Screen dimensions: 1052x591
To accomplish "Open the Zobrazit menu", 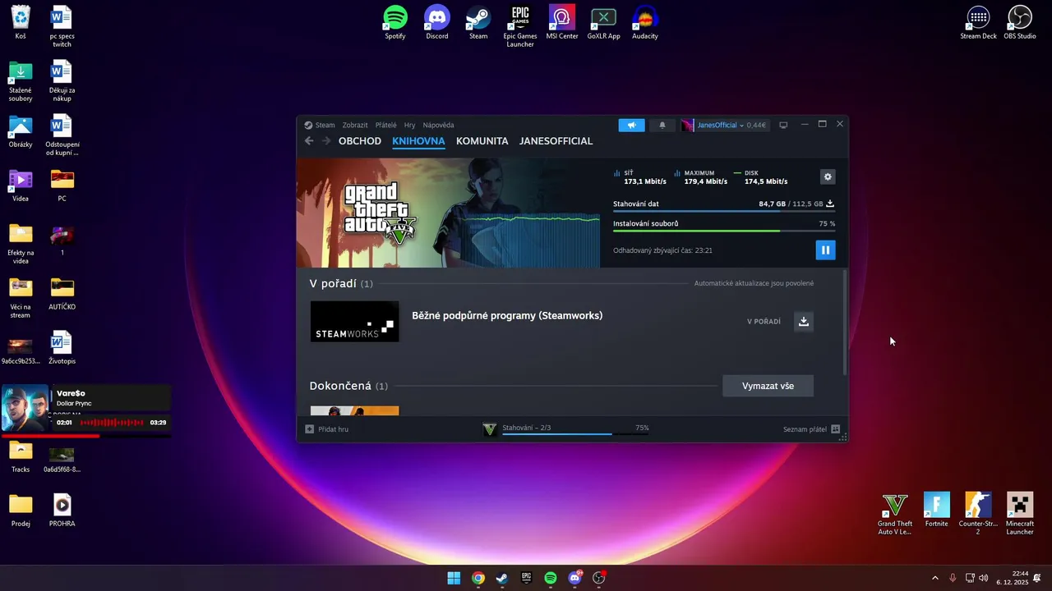I will coord(355,126).
